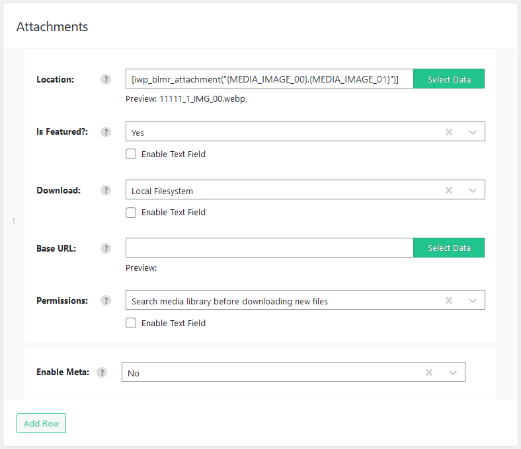The height and width of the screenshot is (449, 521).
Task: Open the Base URL help icon
Action: [106, 248]
